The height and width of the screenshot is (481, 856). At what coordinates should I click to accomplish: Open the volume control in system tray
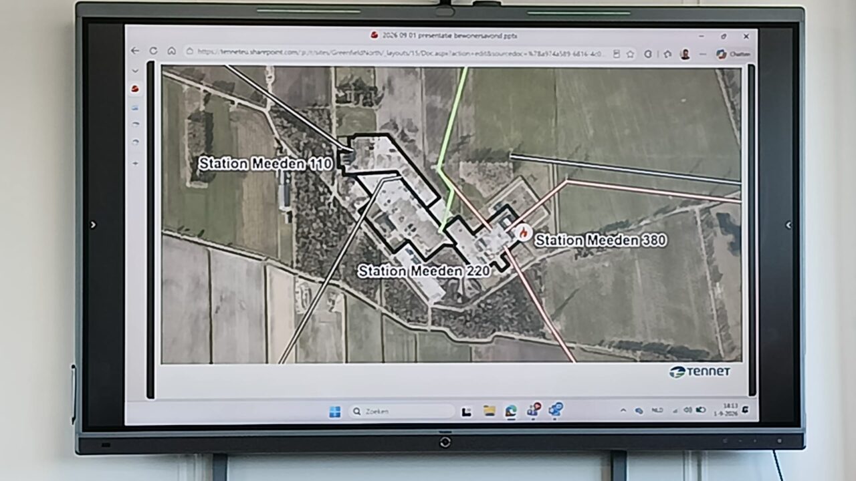[687, 410]
